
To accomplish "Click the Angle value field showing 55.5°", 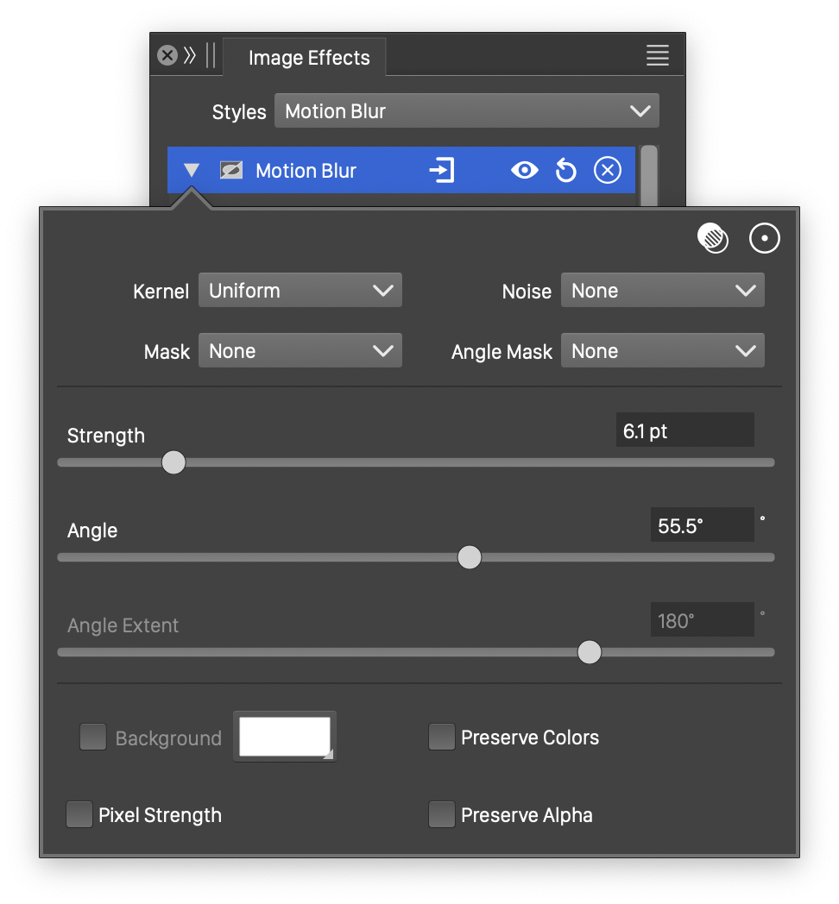I will click(x=701, y=525).
